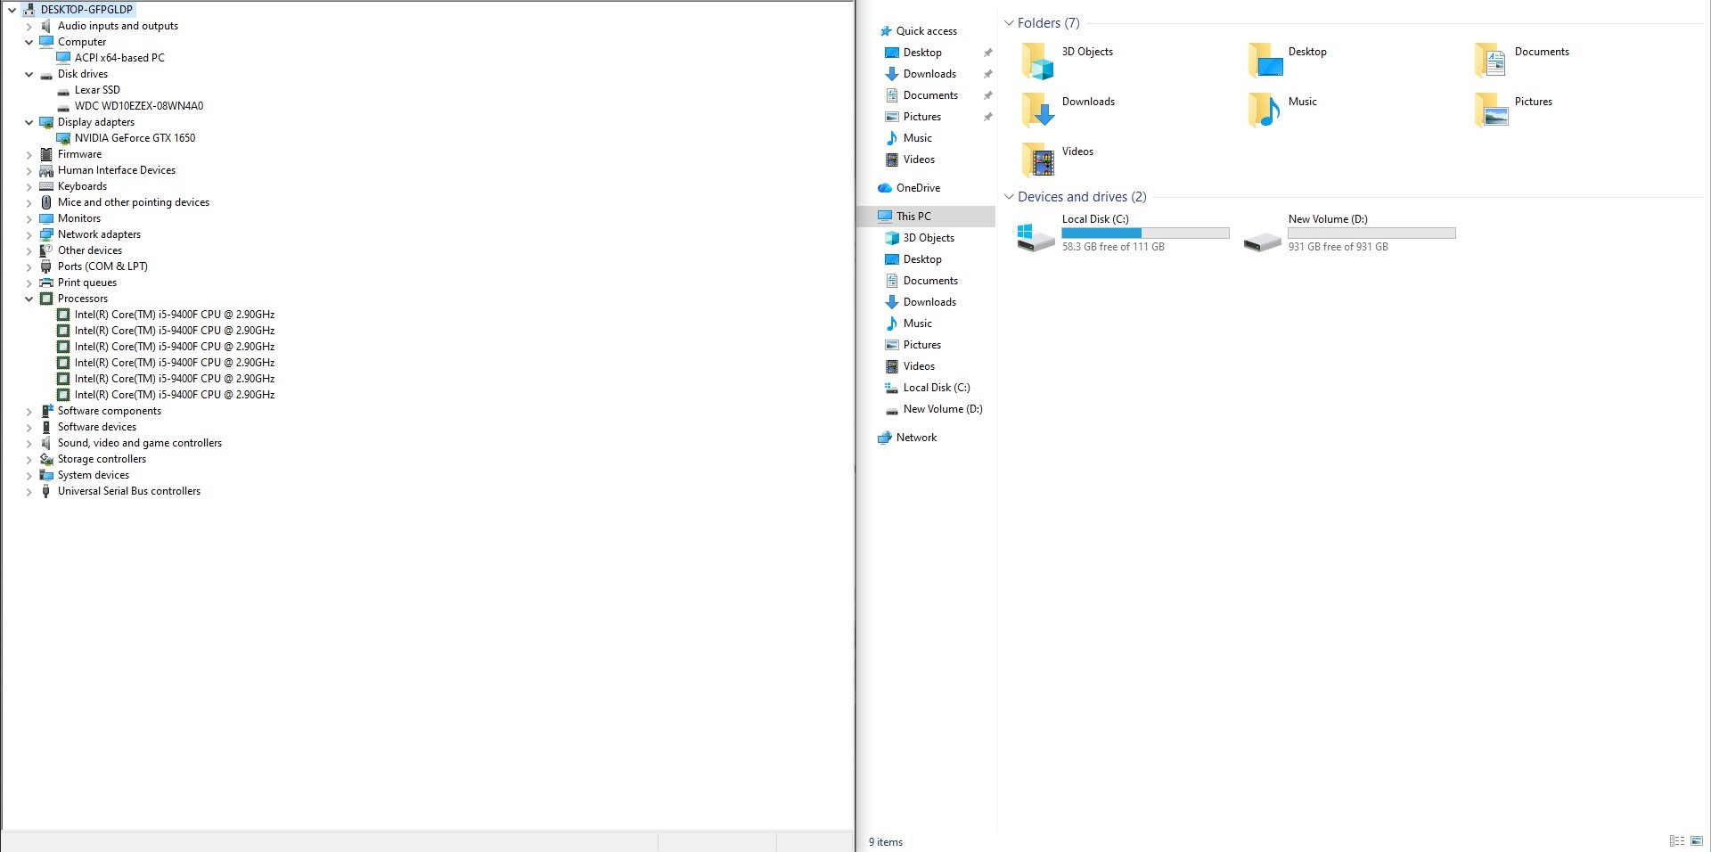
Task: Open the Videos folder icon in Folders
Action: [1037, 160]
